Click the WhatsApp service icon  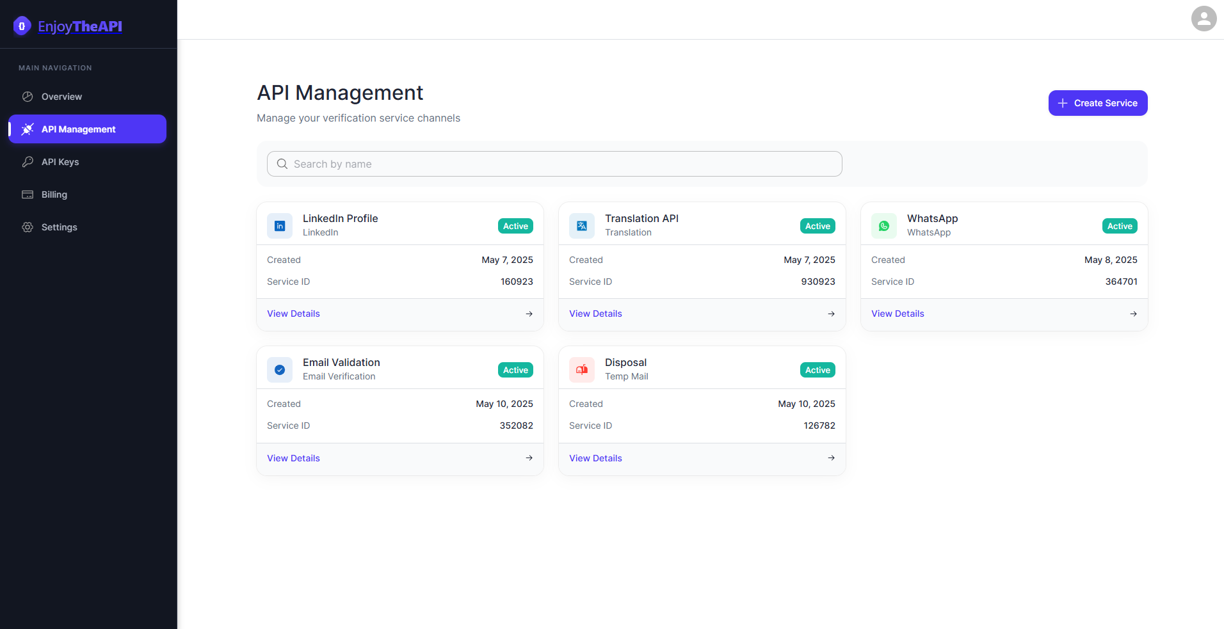(x=884, y=226)
